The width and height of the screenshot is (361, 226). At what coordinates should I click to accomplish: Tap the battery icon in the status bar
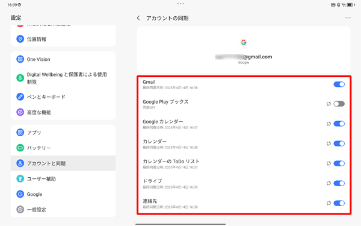(350, 5)
